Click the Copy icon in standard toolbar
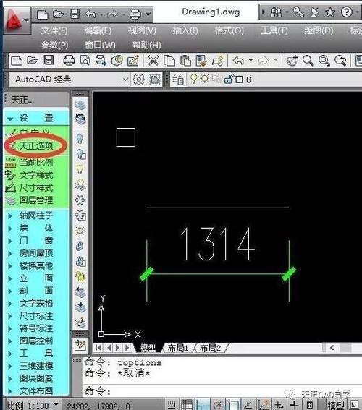 click(169, 61)
